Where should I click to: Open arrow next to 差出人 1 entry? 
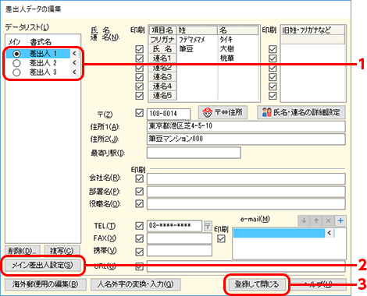[x=74, y=54]
